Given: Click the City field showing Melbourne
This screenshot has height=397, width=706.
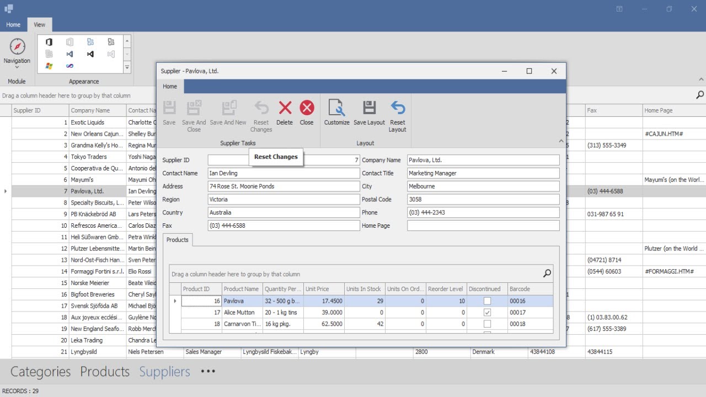Looking at the screenshot, I should coord(483,186).
